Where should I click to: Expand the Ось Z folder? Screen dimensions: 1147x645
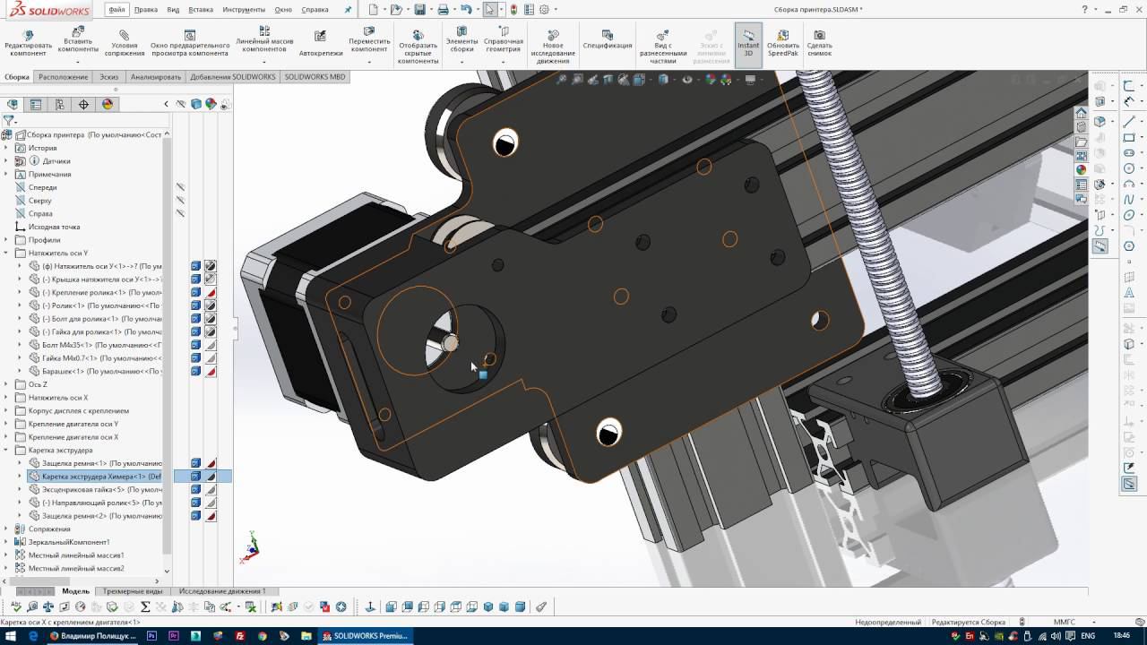[x=6, y=384]
